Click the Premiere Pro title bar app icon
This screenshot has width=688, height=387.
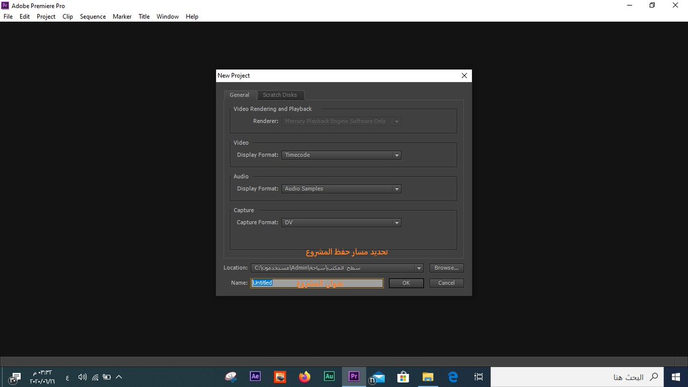5,6
